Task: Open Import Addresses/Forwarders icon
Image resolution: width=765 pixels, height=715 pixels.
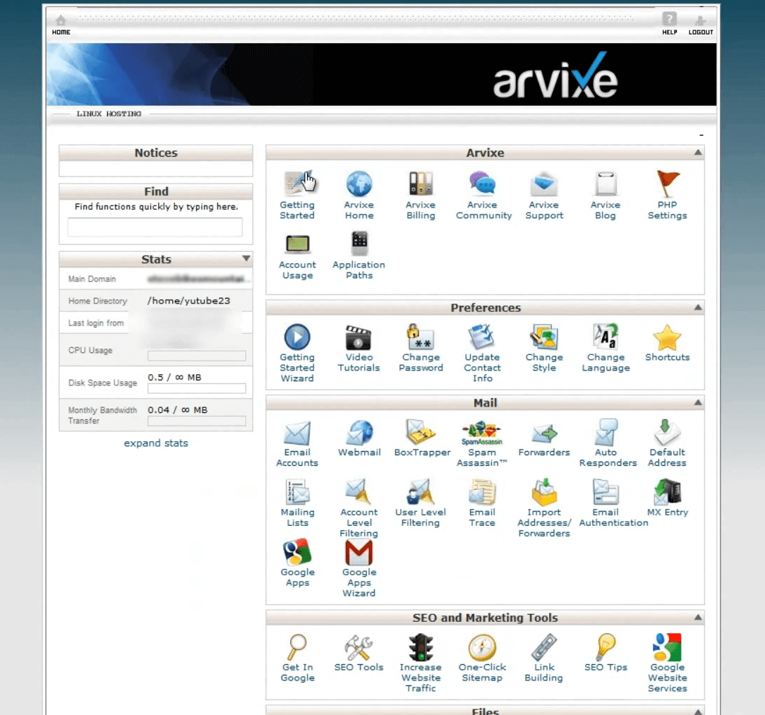Action: [x=545, y=492]
